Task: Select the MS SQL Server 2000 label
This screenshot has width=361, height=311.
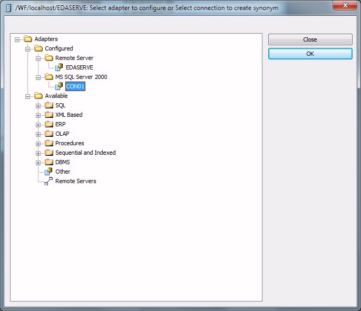Action: pyautogui.click(x=81, y=77)
